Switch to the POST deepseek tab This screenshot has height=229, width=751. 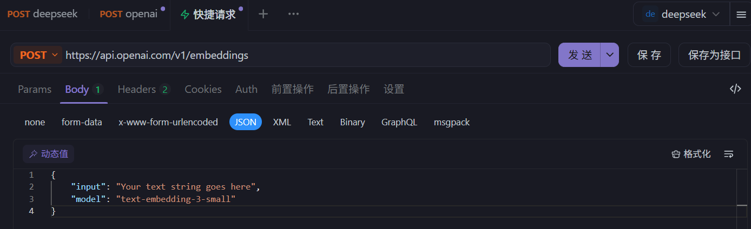pos(42,14)
